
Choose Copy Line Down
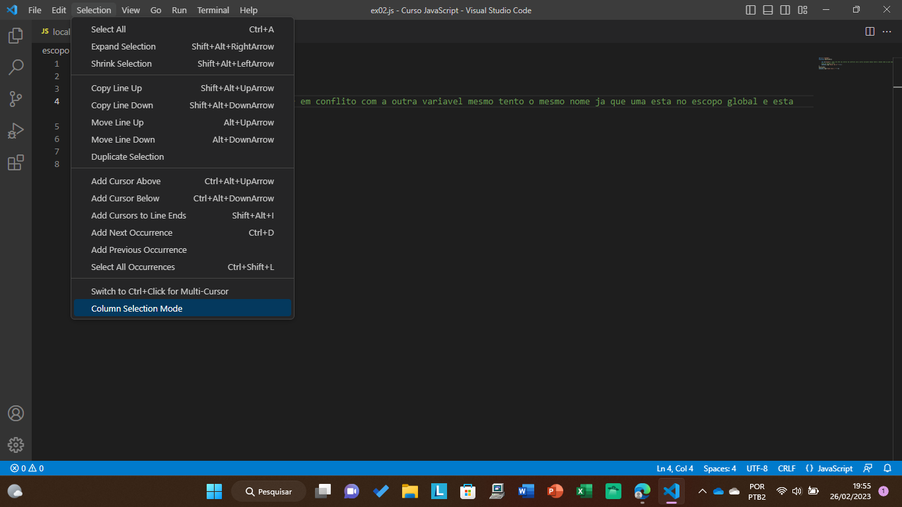click(x=182, y=106)
